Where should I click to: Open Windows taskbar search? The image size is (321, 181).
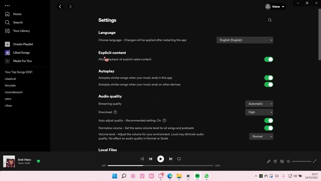124,176
